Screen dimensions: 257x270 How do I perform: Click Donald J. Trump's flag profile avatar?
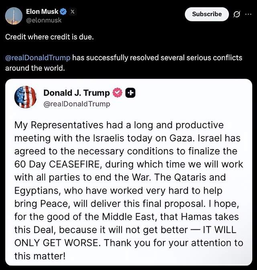[x=26, y=97]
